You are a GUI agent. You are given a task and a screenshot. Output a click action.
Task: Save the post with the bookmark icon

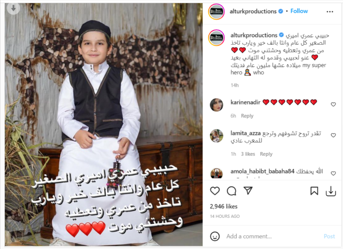click(x=314, y=191)
